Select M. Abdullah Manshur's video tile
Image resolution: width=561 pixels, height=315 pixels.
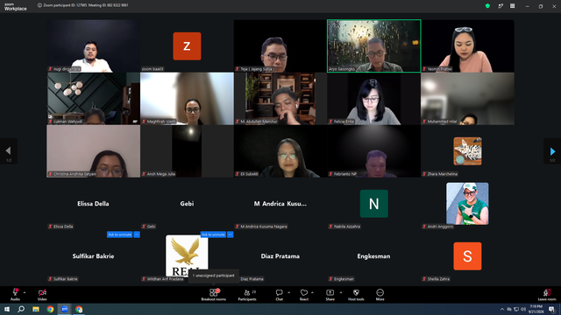tap(280, 99)
